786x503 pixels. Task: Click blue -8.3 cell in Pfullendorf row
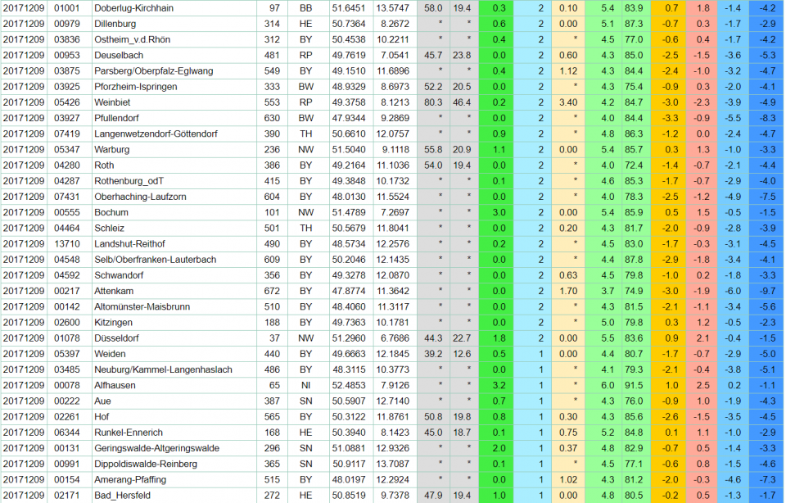tap(767, 118)
